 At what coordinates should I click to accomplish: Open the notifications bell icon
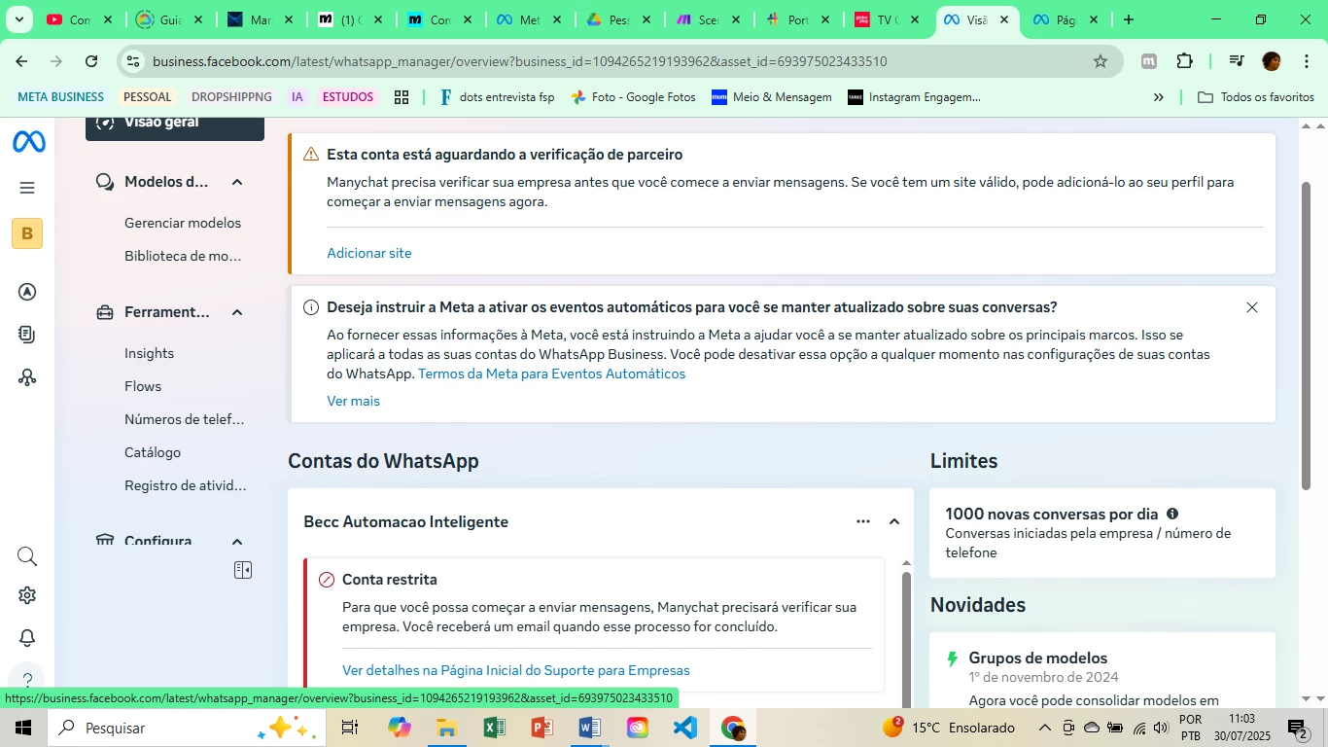27,638
